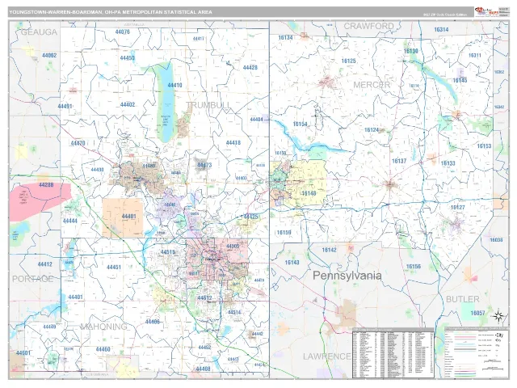
Task: Click ZIP code 44460
Action: click(x=103, y=349)
